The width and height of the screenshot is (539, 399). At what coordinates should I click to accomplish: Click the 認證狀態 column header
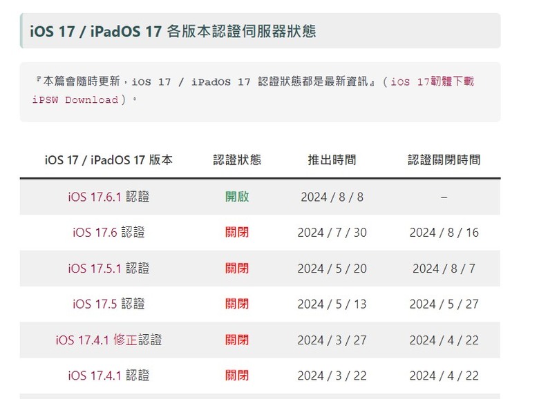pyautogui.click(x=237, y=160)
